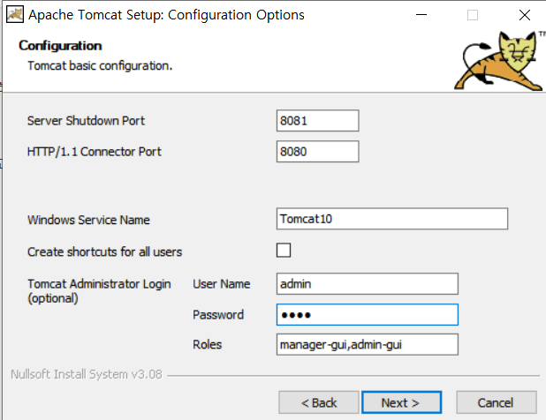
Task: Focus the HTTP/1.1 Connector Port field
Action: click(317, 151)
